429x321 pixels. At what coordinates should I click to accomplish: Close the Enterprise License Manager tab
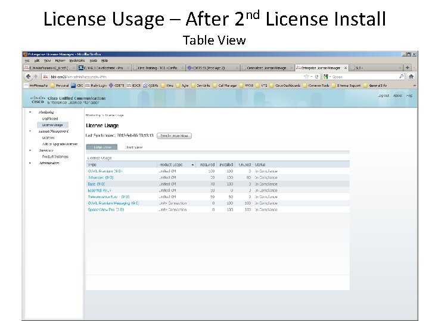(x=346, y=68)
